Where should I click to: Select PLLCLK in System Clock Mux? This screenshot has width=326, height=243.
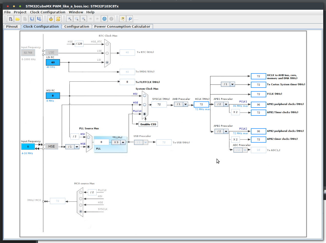[x=145, y=114]
